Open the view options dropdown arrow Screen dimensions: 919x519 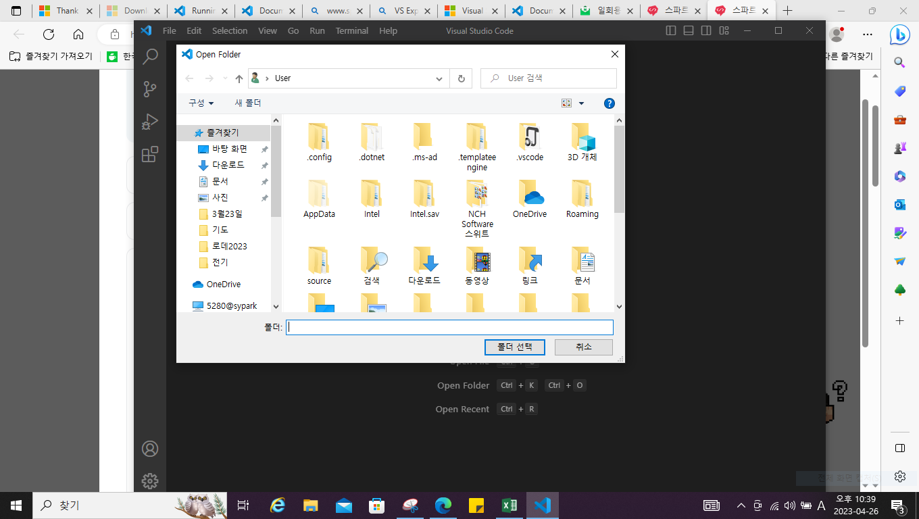tap(581, 103)
